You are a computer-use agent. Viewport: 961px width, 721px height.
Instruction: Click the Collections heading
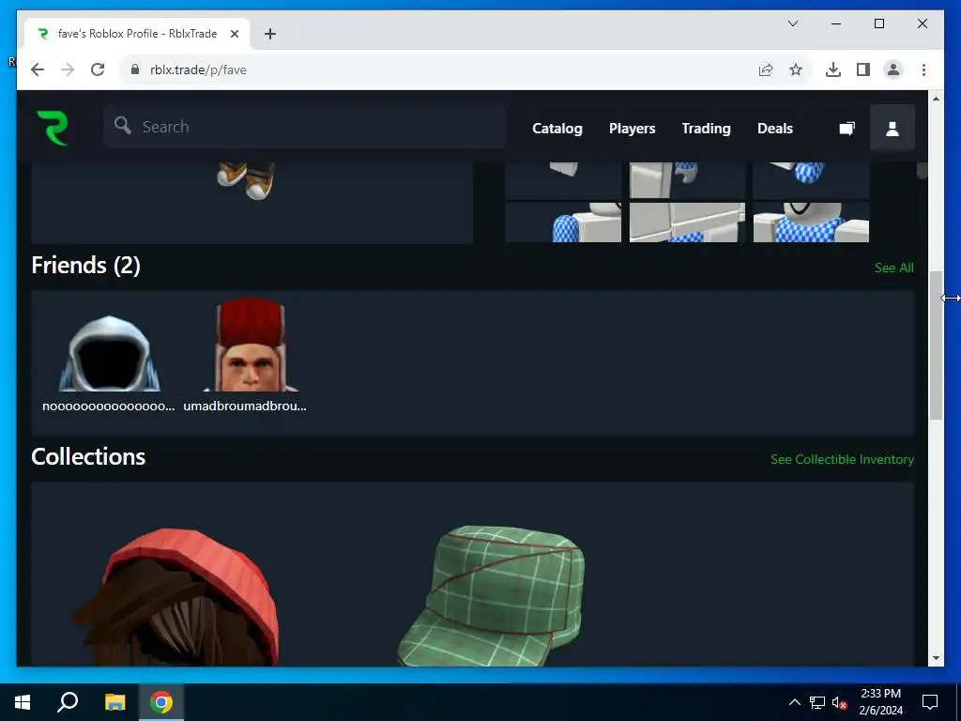coord(88,457)
